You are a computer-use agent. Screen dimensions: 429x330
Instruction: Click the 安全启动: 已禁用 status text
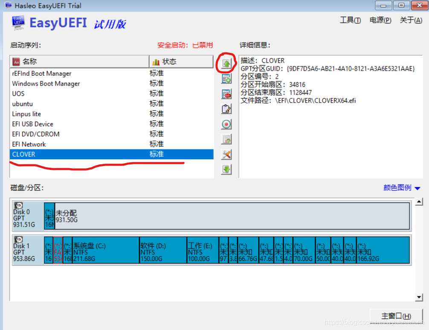pyautogui.click(x=185, y=45)
